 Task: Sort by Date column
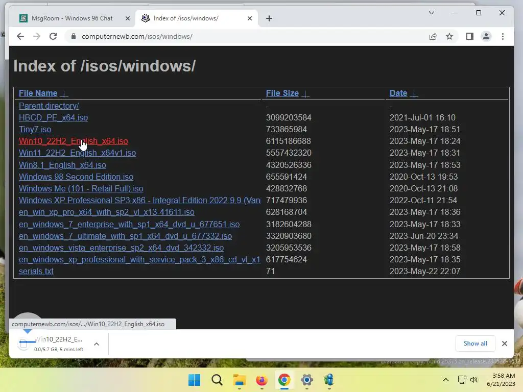tap(403, 93)
